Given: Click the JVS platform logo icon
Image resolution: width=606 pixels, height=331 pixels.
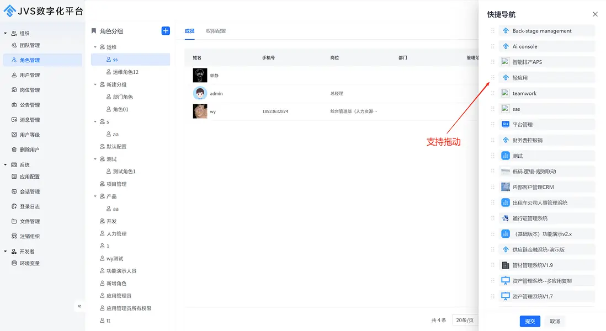Looking at the screenshot, I should point(10,11).
